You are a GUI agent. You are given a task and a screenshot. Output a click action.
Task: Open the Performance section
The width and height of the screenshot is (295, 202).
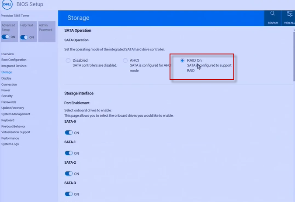(x=10, y=138)
